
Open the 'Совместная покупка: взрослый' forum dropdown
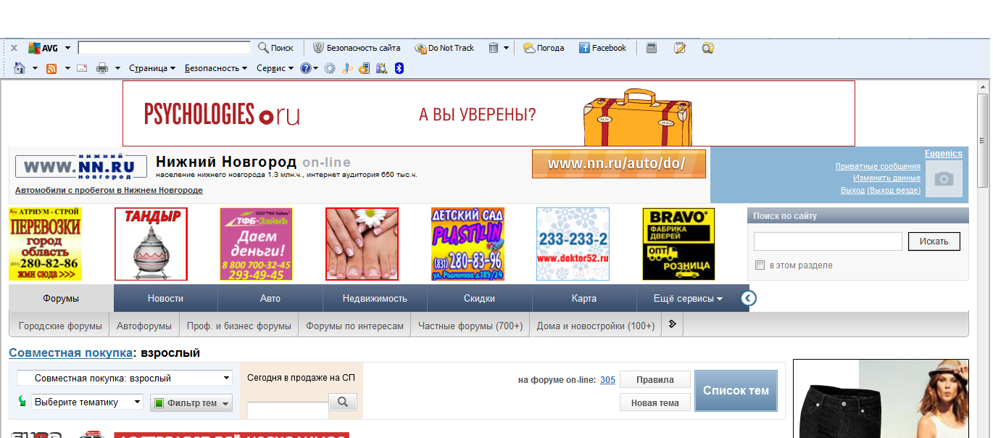[x=125, y=378]
